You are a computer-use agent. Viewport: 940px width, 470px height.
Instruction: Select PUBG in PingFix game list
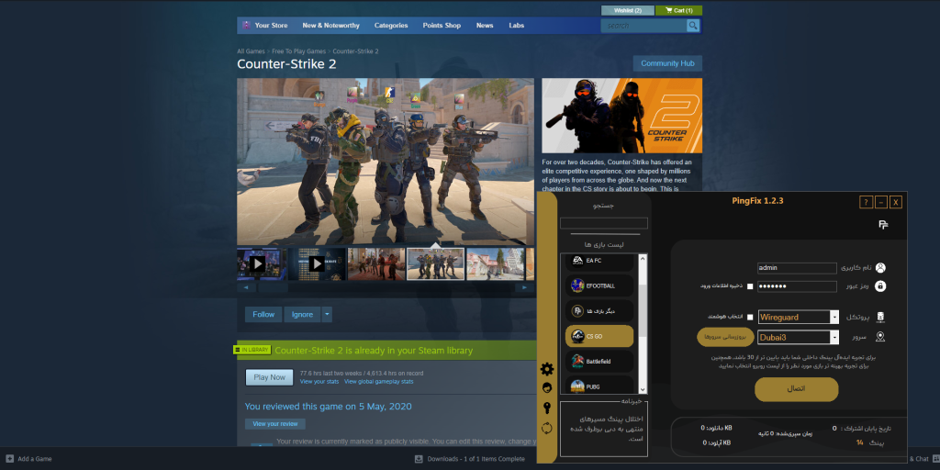point(599,385)
